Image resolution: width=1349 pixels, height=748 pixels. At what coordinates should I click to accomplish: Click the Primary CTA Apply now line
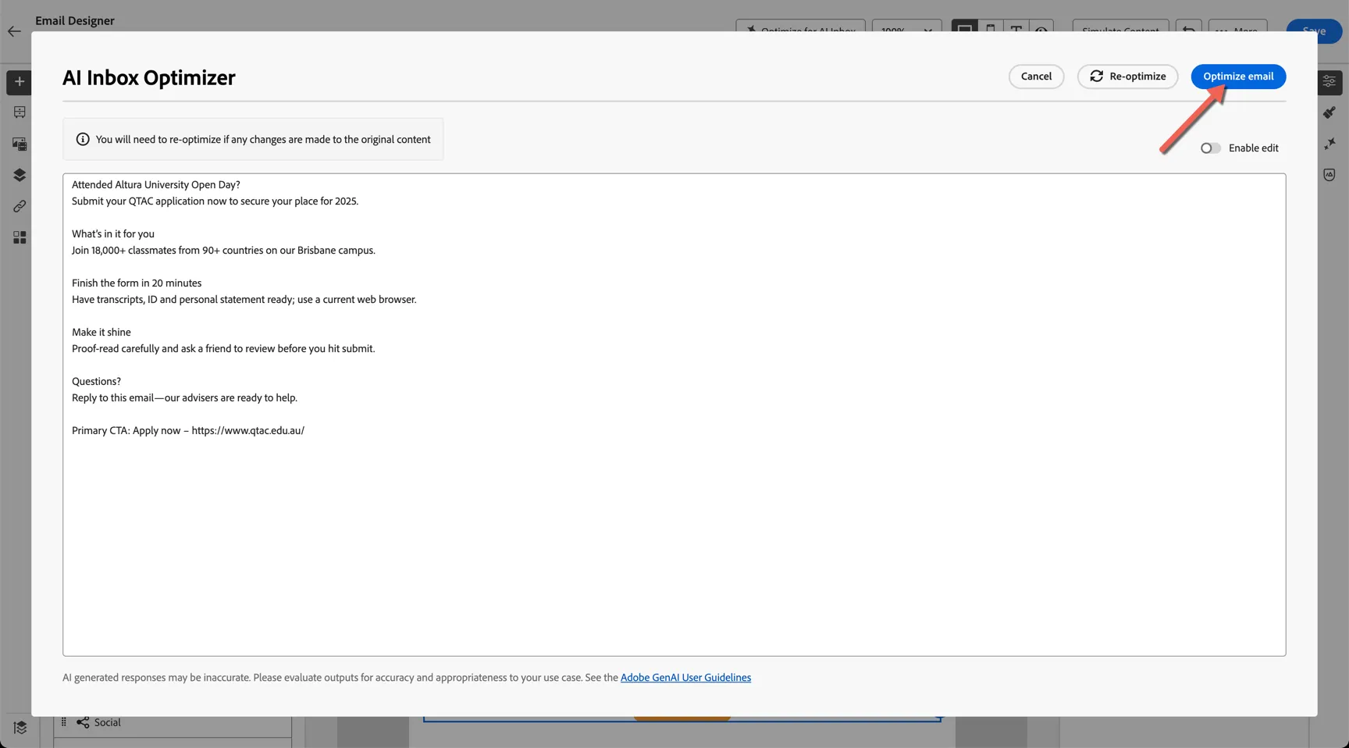(x=188, y=431)
